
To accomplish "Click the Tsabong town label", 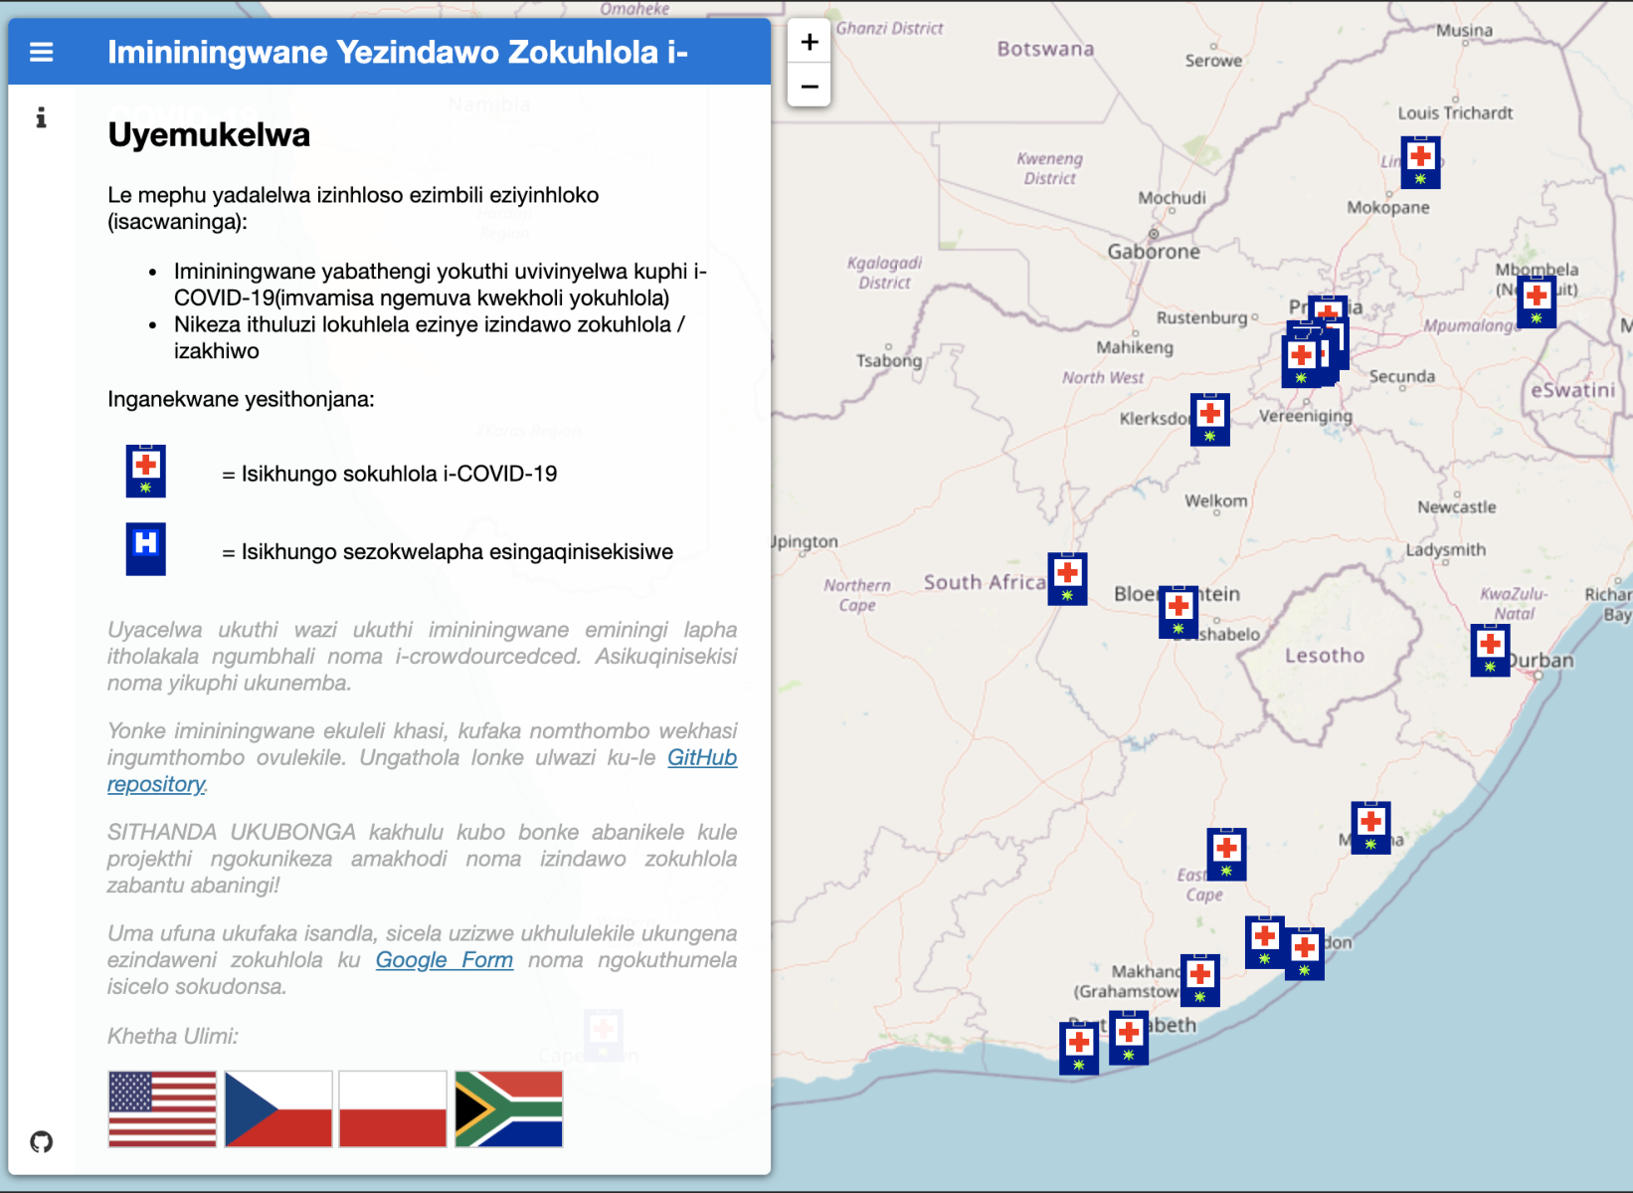I will [889, 360].
